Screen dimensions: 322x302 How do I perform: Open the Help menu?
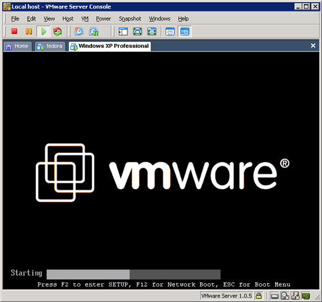(x=183, y=19)
